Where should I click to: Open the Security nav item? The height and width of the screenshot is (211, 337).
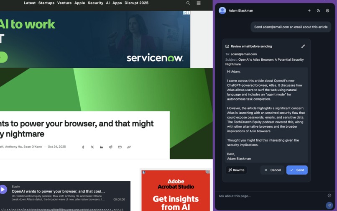coord(95,3)
